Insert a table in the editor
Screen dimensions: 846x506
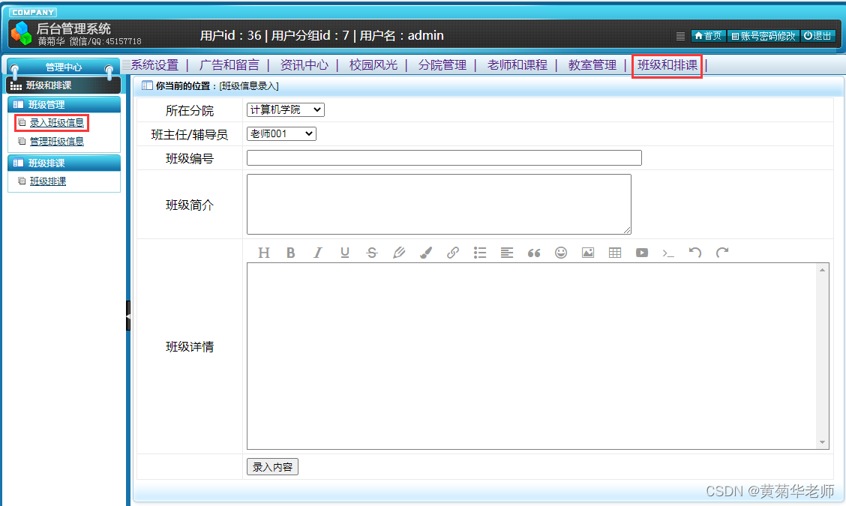coord(614,253)
